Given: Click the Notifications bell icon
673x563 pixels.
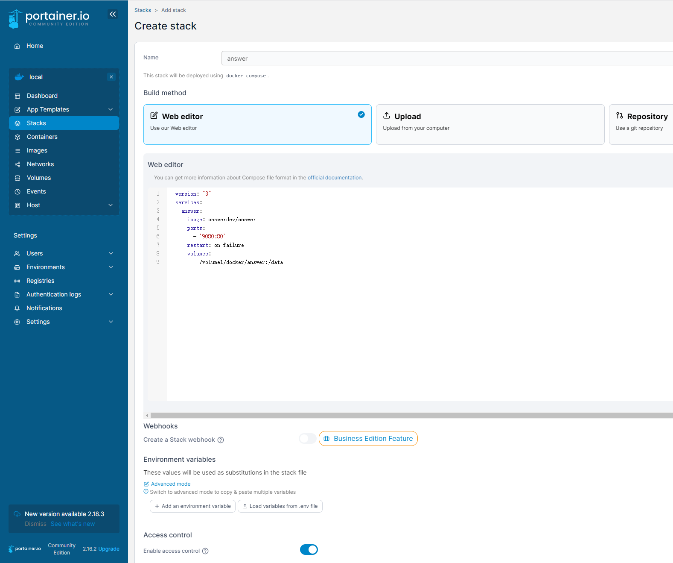Looking at the screenshot, I should click(17, 308).
